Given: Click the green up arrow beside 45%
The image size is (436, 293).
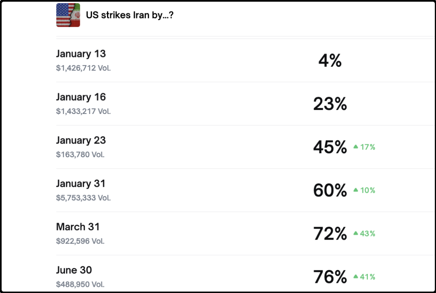Looking at the screenshot, I should pyautogui.click(x=356, y=147).
